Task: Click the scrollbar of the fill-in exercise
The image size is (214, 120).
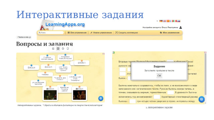Action: 205,74
